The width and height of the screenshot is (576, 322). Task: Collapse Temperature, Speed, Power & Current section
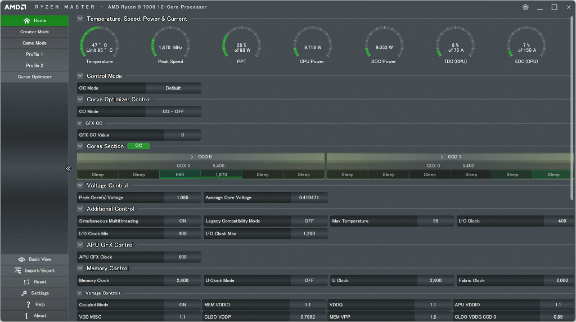coord(80,19)
